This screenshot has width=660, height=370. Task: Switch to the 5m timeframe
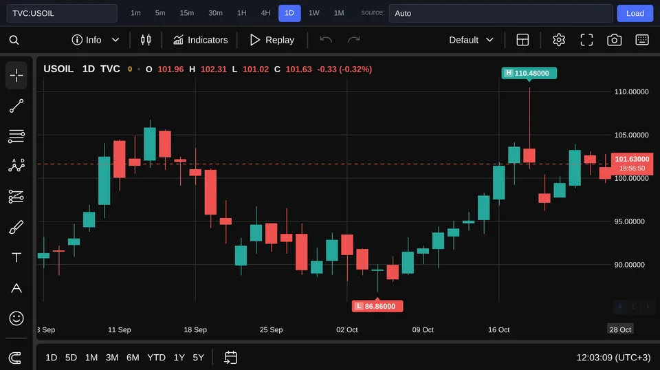(160, 13)
